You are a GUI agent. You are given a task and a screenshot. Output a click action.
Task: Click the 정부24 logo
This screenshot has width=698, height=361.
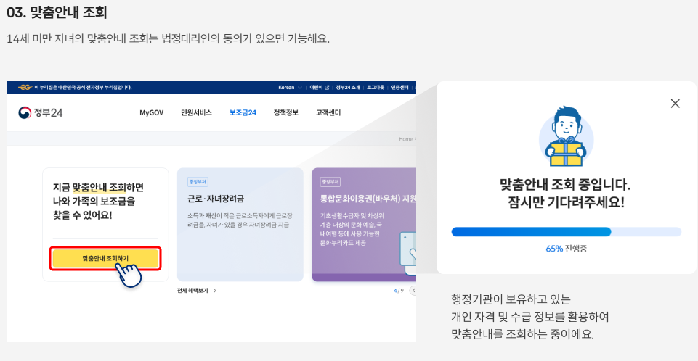(x=41, y=113)
